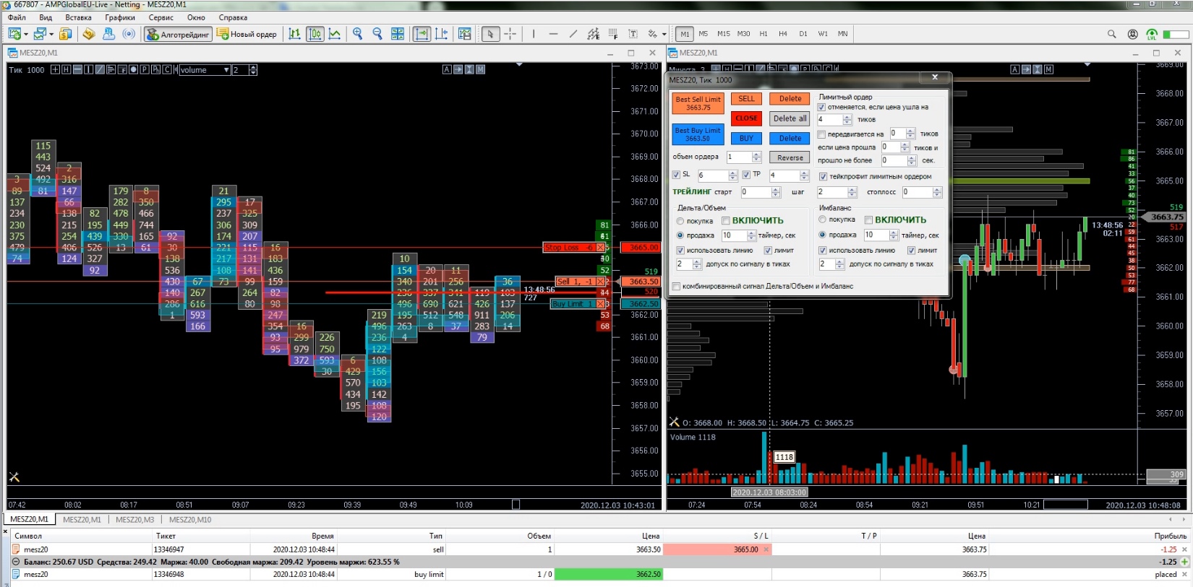Click the Алготрейдинг button
Viewport: 1193px width, 587px height.
[x=178, y=34]
